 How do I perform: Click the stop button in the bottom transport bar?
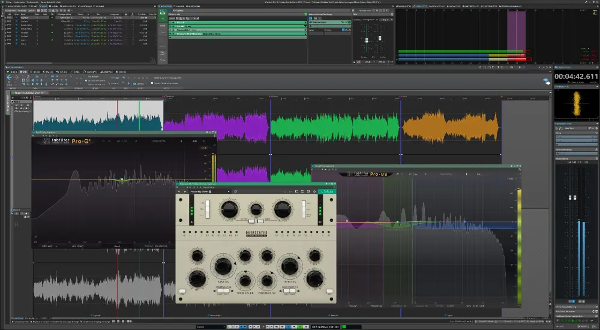(294, 327)
